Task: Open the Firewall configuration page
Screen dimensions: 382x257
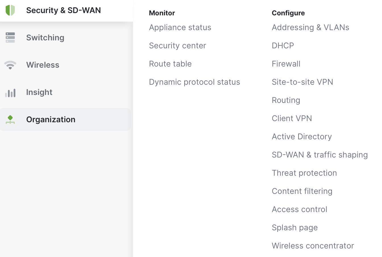Action: (286, 64)
